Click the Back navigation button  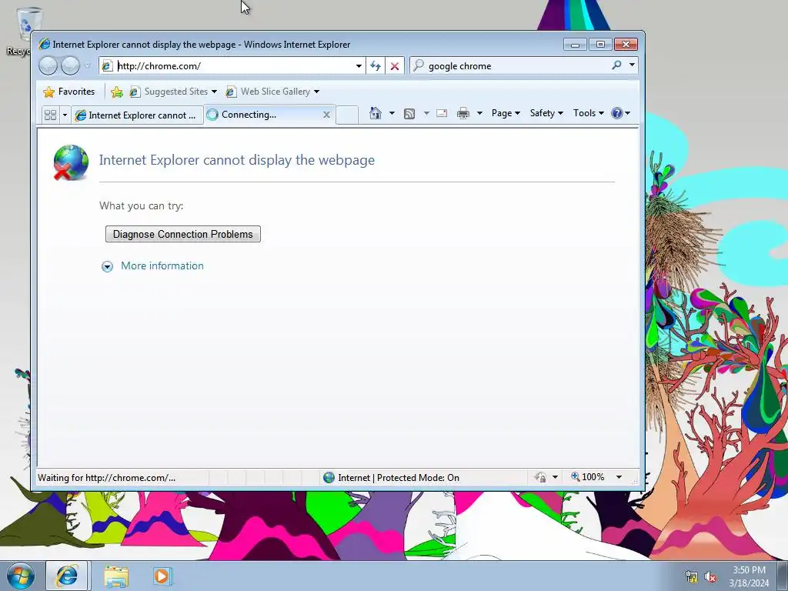click(48, 66)
